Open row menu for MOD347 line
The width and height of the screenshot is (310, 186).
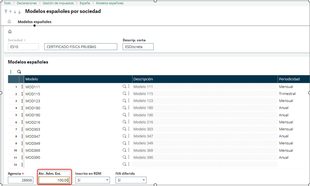tap(22, 136)
